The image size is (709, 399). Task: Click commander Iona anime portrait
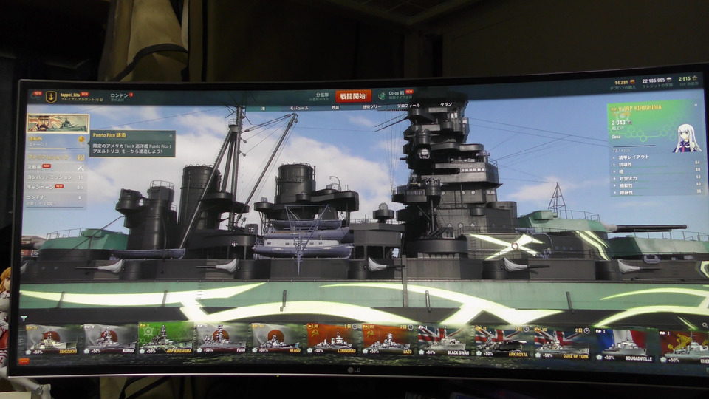tap(686, 137)
